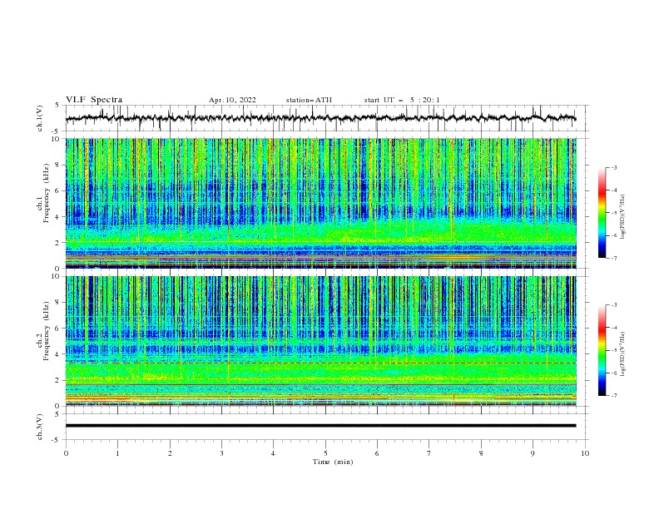Click the ch.1 Frequency (kHz) axis label
Viewport: 659px width, 509px height.
pyautogui.click(x=42, y=194)
